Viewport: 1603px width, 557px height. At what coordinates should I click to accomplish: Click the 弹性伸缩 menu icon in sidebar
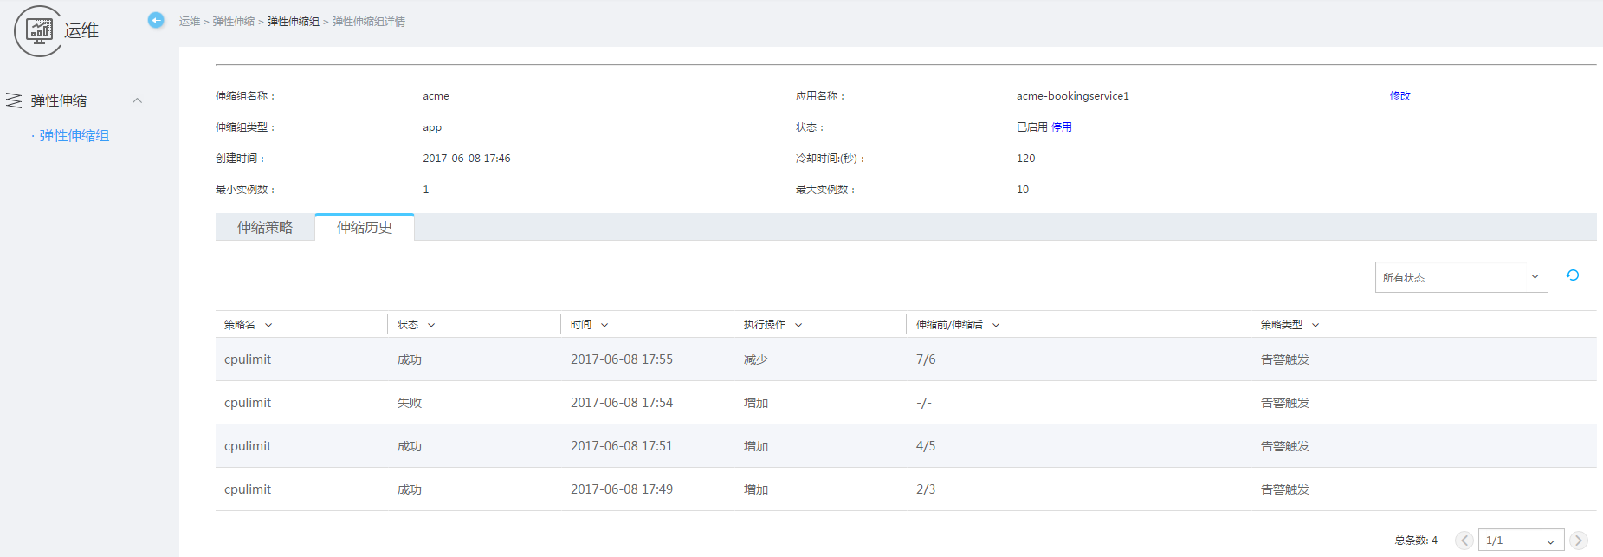(14, 100)
